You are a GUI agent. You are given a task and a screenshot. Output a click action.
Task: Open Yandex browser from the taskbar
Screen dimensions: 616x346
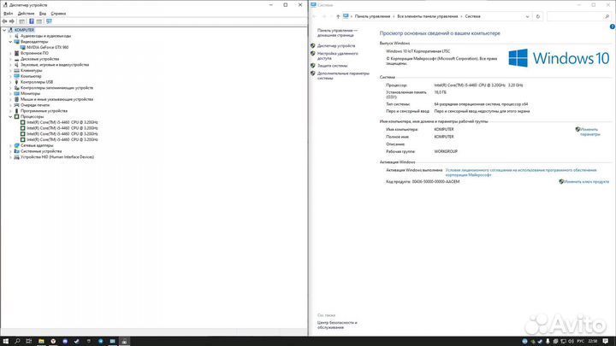(53, 341)
